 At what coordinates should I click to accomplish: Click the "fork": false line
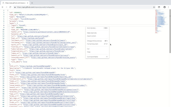click(x=15, y=70)
